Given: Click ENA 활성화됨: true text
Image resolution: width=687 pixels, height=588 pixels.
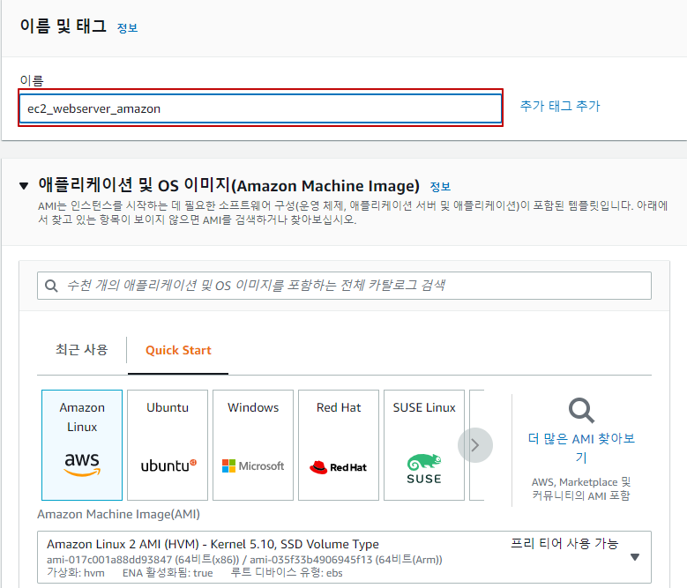Looking at the screenshot, I should [168, 573].
